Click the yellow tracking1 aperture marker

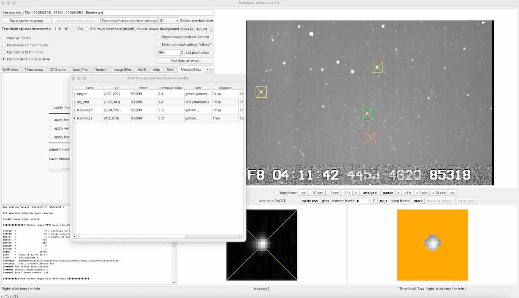(x=377, y=67)
